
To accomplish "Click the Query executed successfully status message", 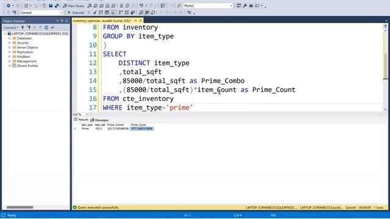I will point(98,207).
